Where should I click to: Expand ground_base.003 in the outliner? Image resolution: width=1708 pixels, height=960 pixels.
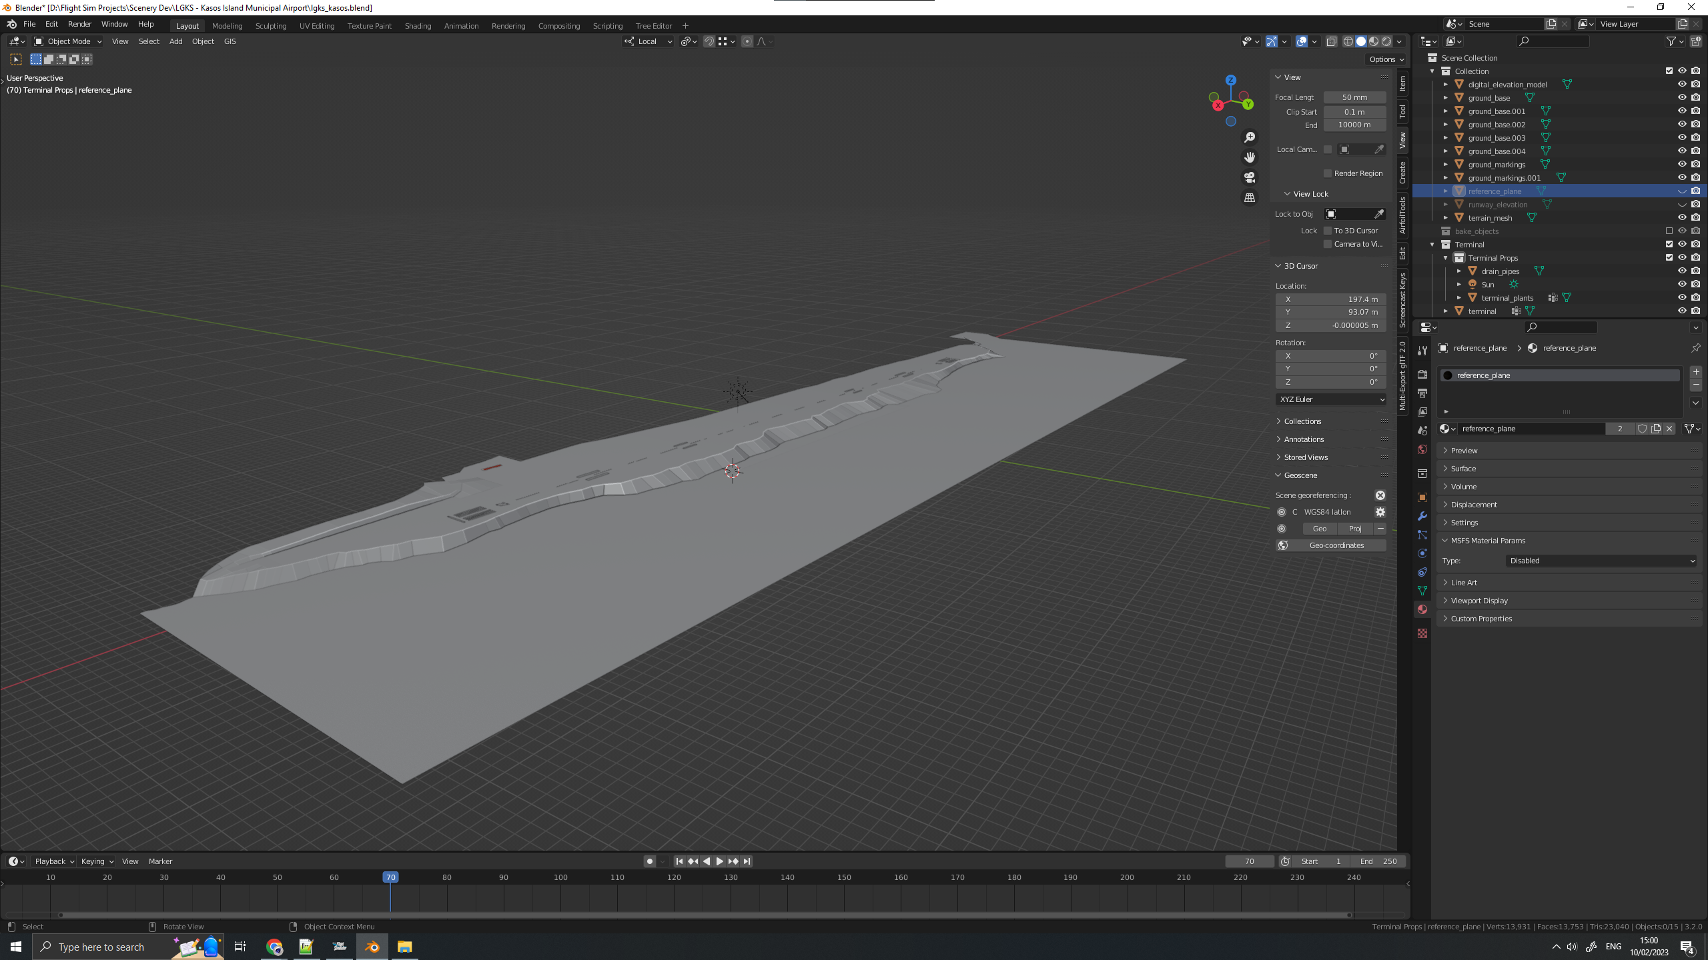(x=1446, y=138)
